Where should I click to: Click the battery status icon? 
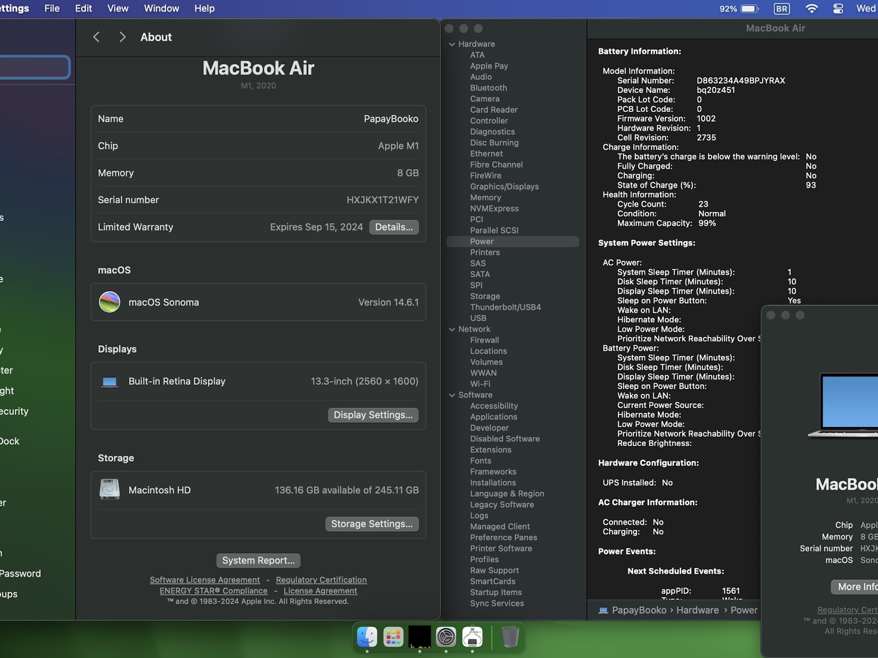pos(750,9)
